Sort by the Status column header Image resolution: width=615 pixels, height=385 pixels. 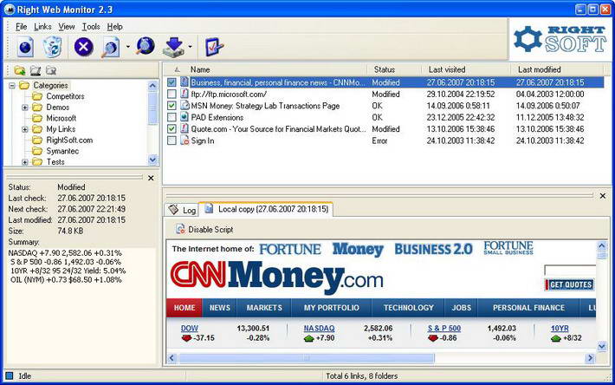(395, 69)
